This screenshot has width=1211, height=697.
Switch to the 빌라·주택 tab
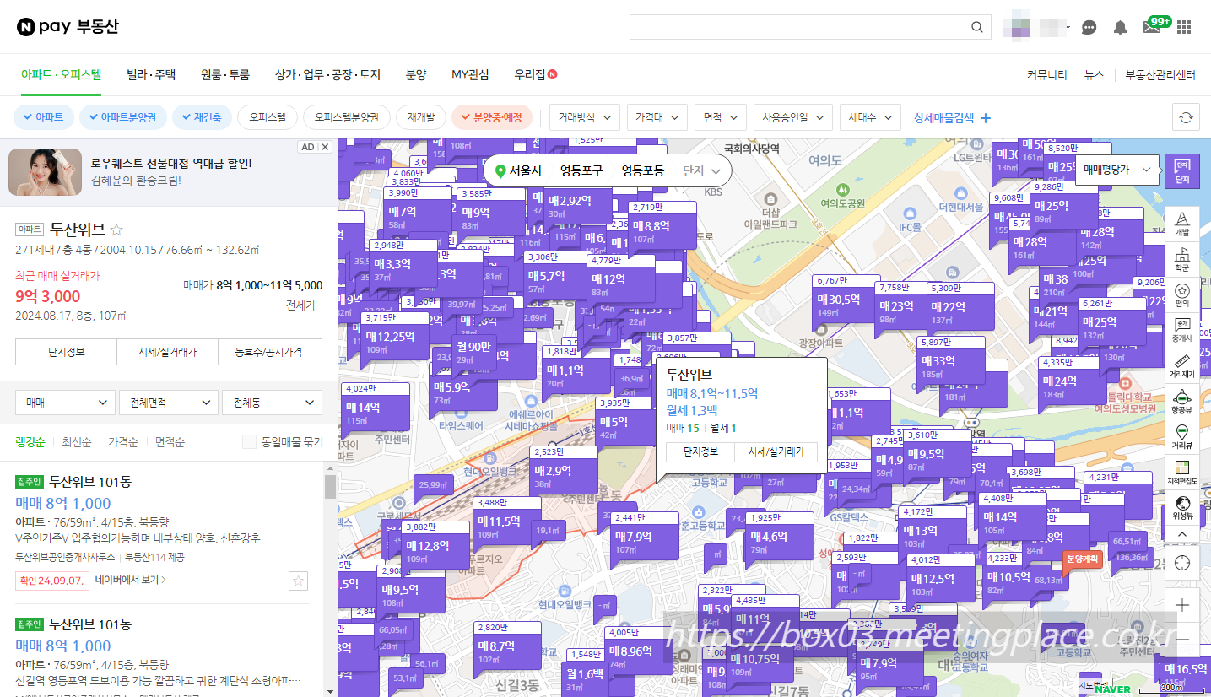pos(151,74)
